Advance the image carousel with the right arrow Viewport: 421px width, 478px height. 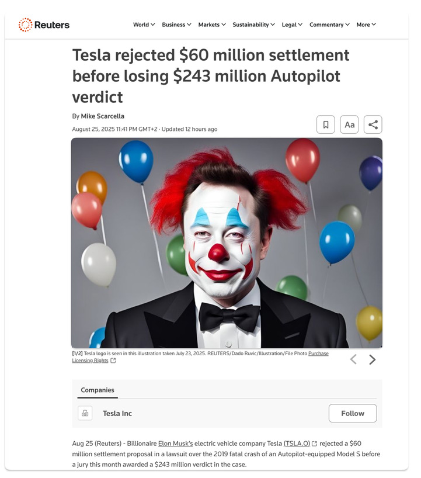(x=373, y=359)
